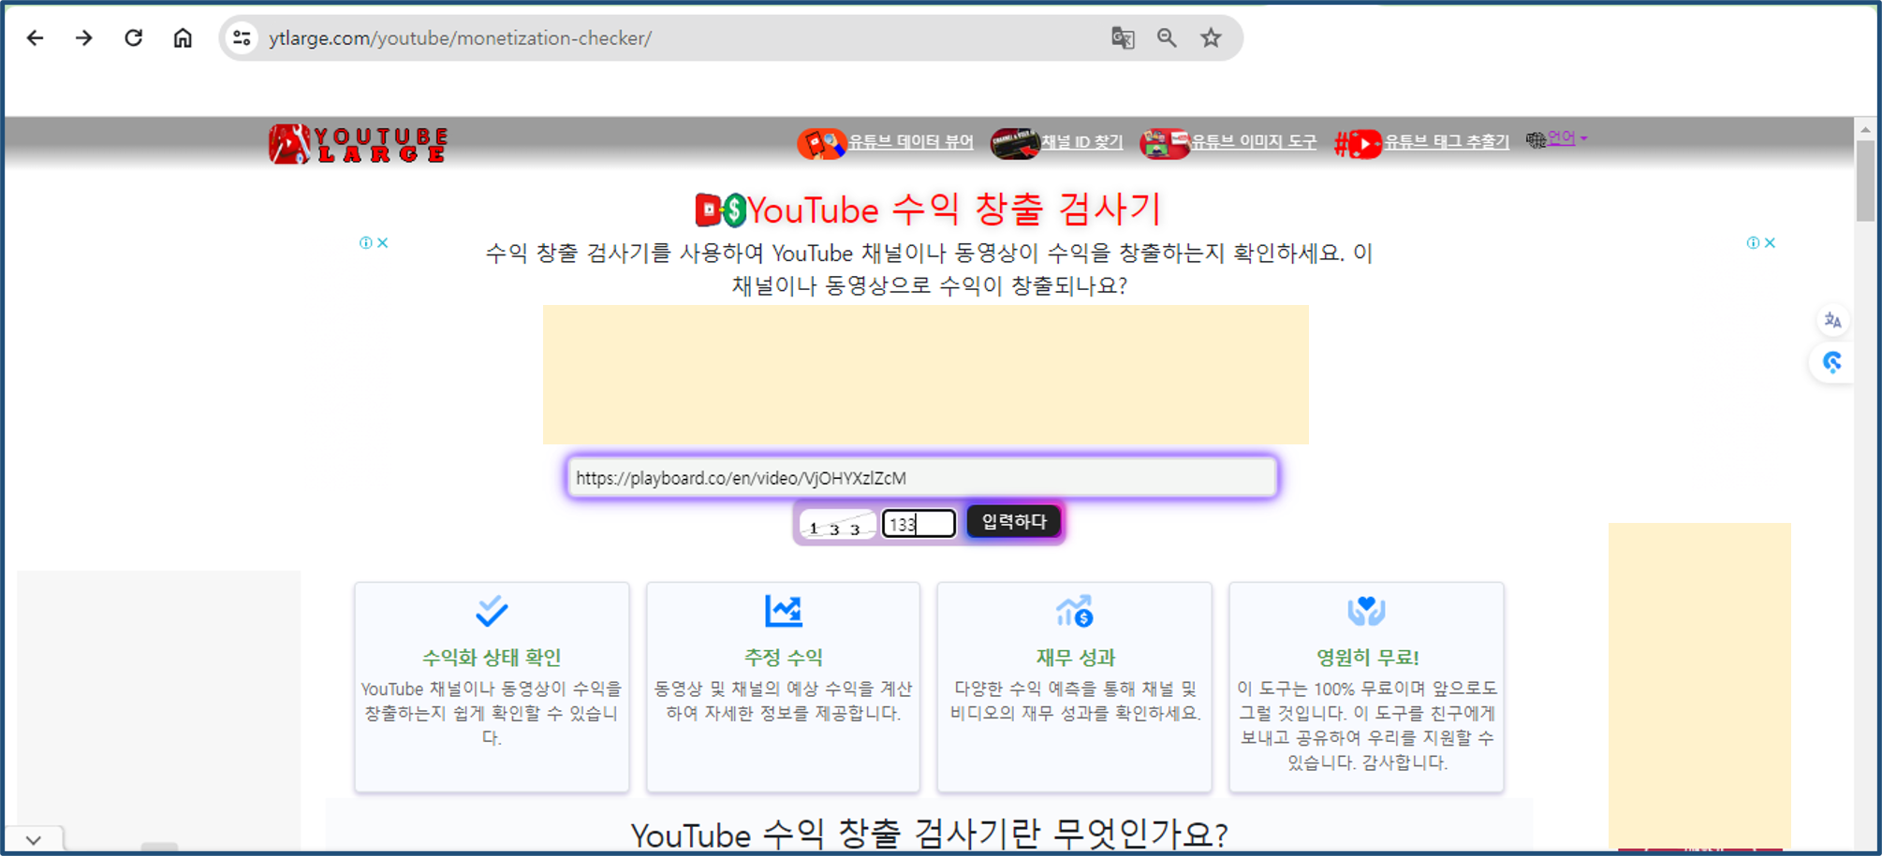The image size is (1882, 856).
Task: Open the browser home page
Action: click(x=183, y=37)
